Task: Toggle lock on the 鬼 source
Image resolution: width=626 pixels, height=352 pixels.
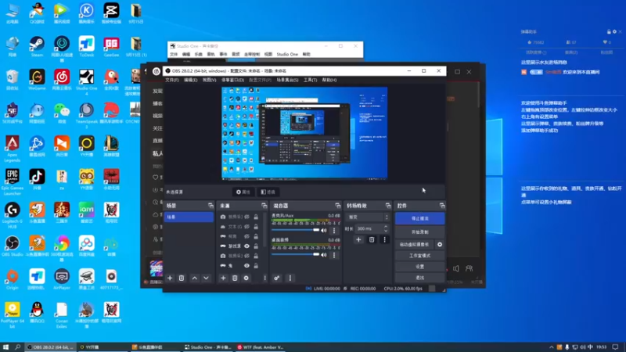Action: click(256, 266)
